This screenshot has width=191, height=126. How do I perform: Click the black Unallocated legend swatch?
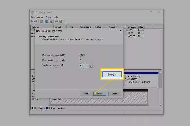33,108
